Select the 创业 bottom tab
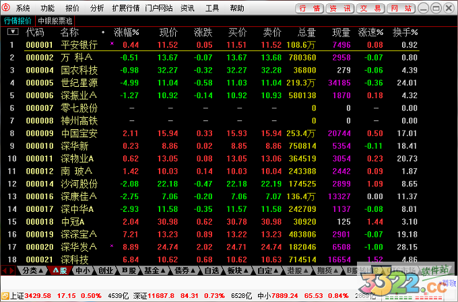 tap(106, 271)
